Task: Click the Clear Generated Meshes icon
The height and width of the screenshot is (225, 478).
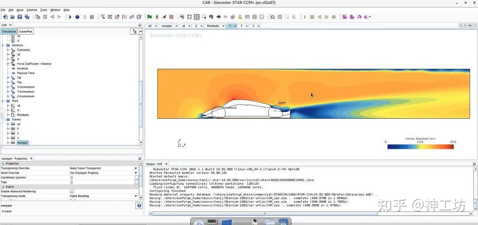Action: pos(117,17)
